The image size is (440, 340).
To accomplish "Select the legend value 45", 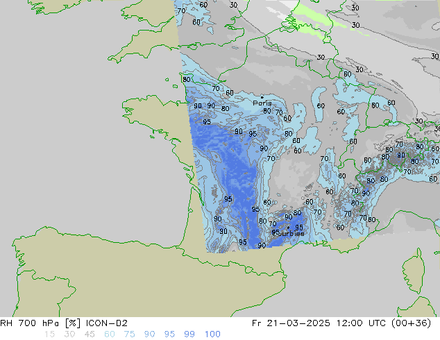I will (90, 334).
